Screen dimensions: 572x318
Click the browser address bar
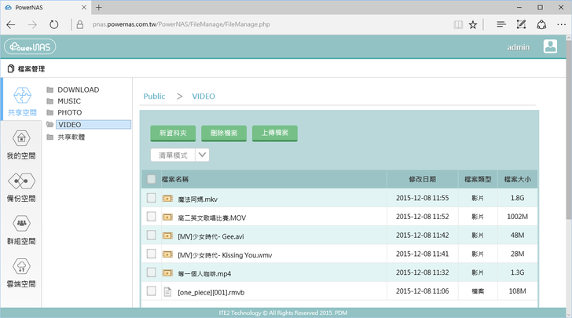tap(259, 24)
